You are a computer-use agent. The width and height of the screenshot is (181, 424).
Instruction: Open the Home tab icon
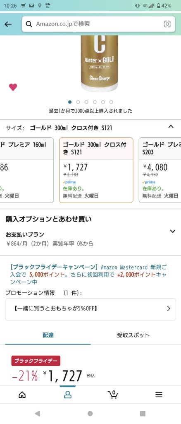pos(22,395)
